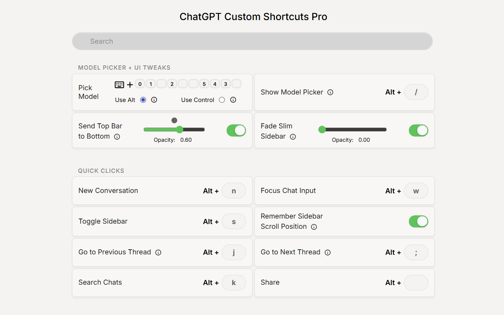Click the 'Pick Model' label

coord(89,92)
